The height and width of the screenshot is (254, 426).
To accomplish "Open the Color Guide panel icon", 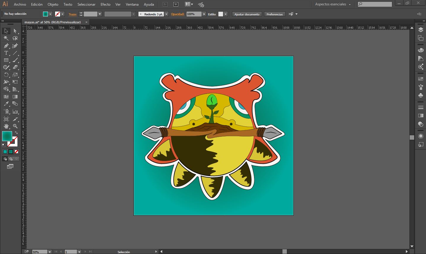I will pos(421,58).
